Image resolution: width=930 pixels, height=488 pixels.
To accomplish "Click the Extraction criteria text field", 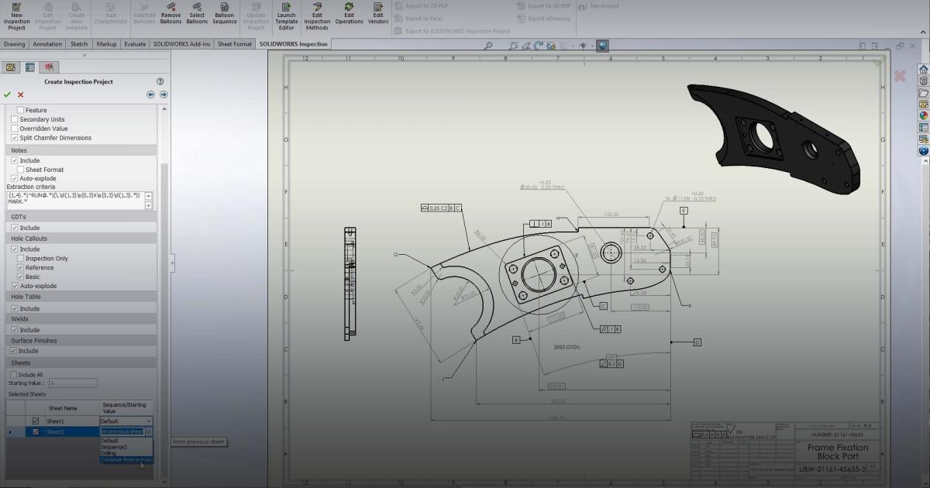I will [x=75, y=201].
